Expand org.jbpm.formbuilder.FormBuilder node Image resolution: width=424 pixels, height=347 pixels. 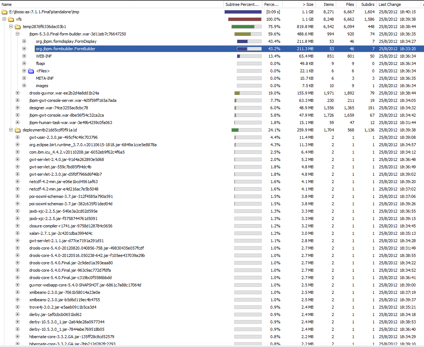24,49
